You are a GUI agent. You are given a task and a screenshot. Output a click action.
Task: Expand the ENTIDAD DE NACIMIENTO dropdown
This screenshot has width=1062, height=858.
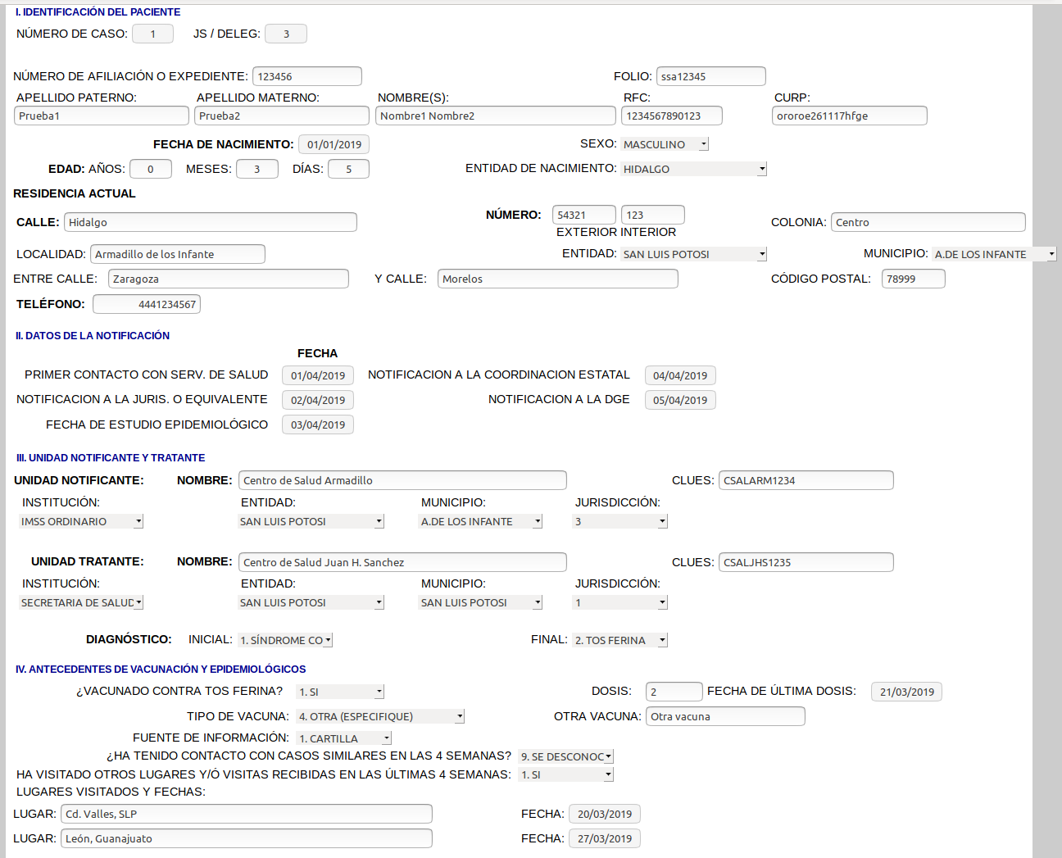point(693,169)
